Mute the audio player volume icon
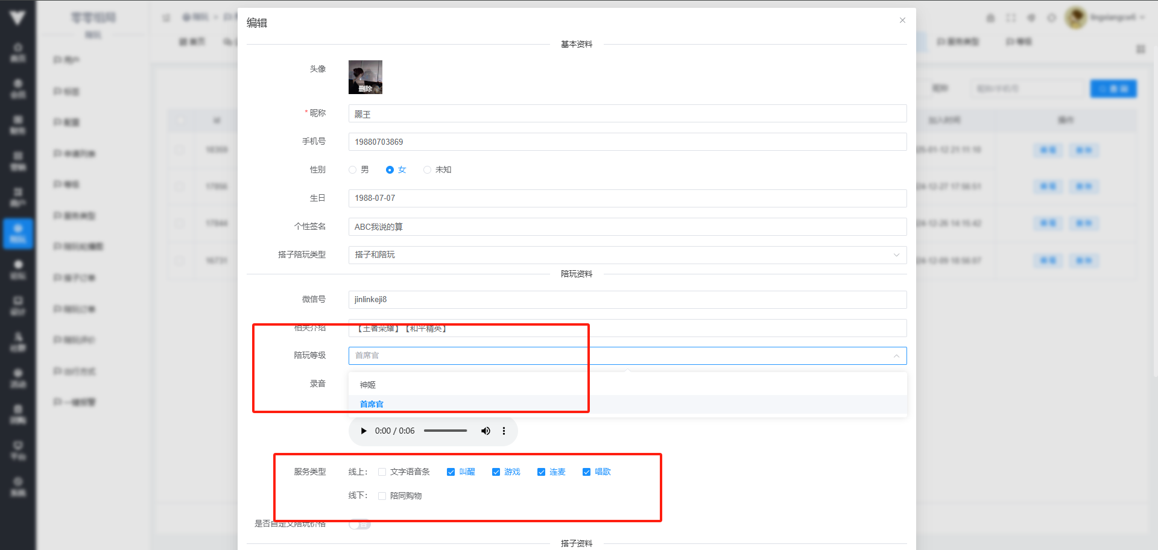1158x550 pixels. (x=486, y=431)
